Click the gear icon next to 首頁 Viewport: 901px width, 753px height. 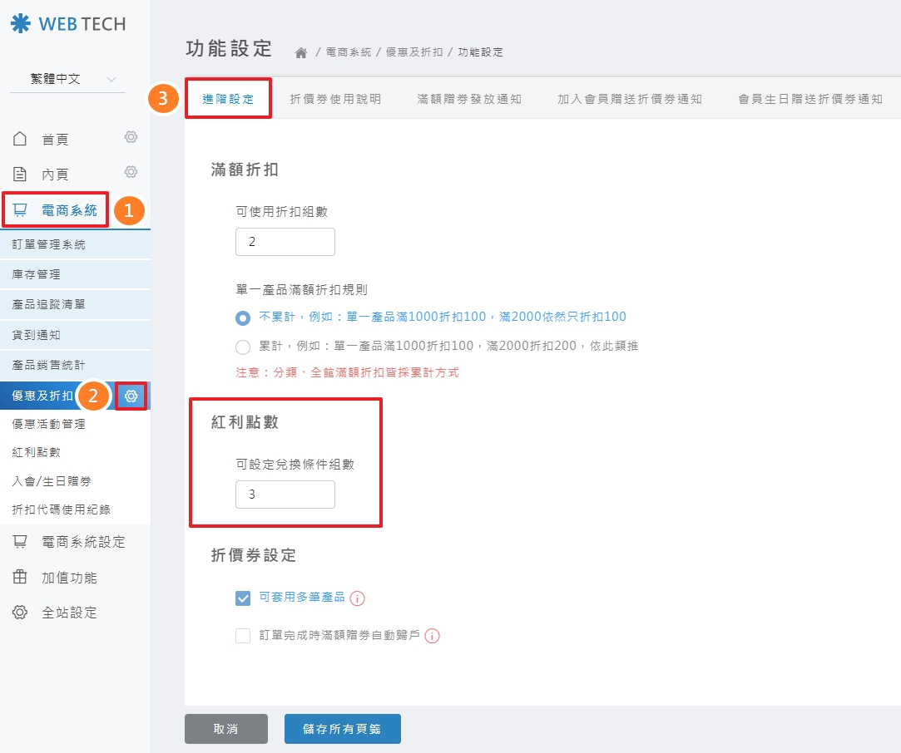tap(131, 137)
